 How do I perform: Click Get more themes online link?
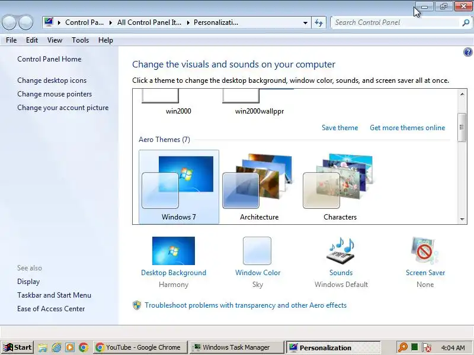pyautogui.click(x=408, y=128)
